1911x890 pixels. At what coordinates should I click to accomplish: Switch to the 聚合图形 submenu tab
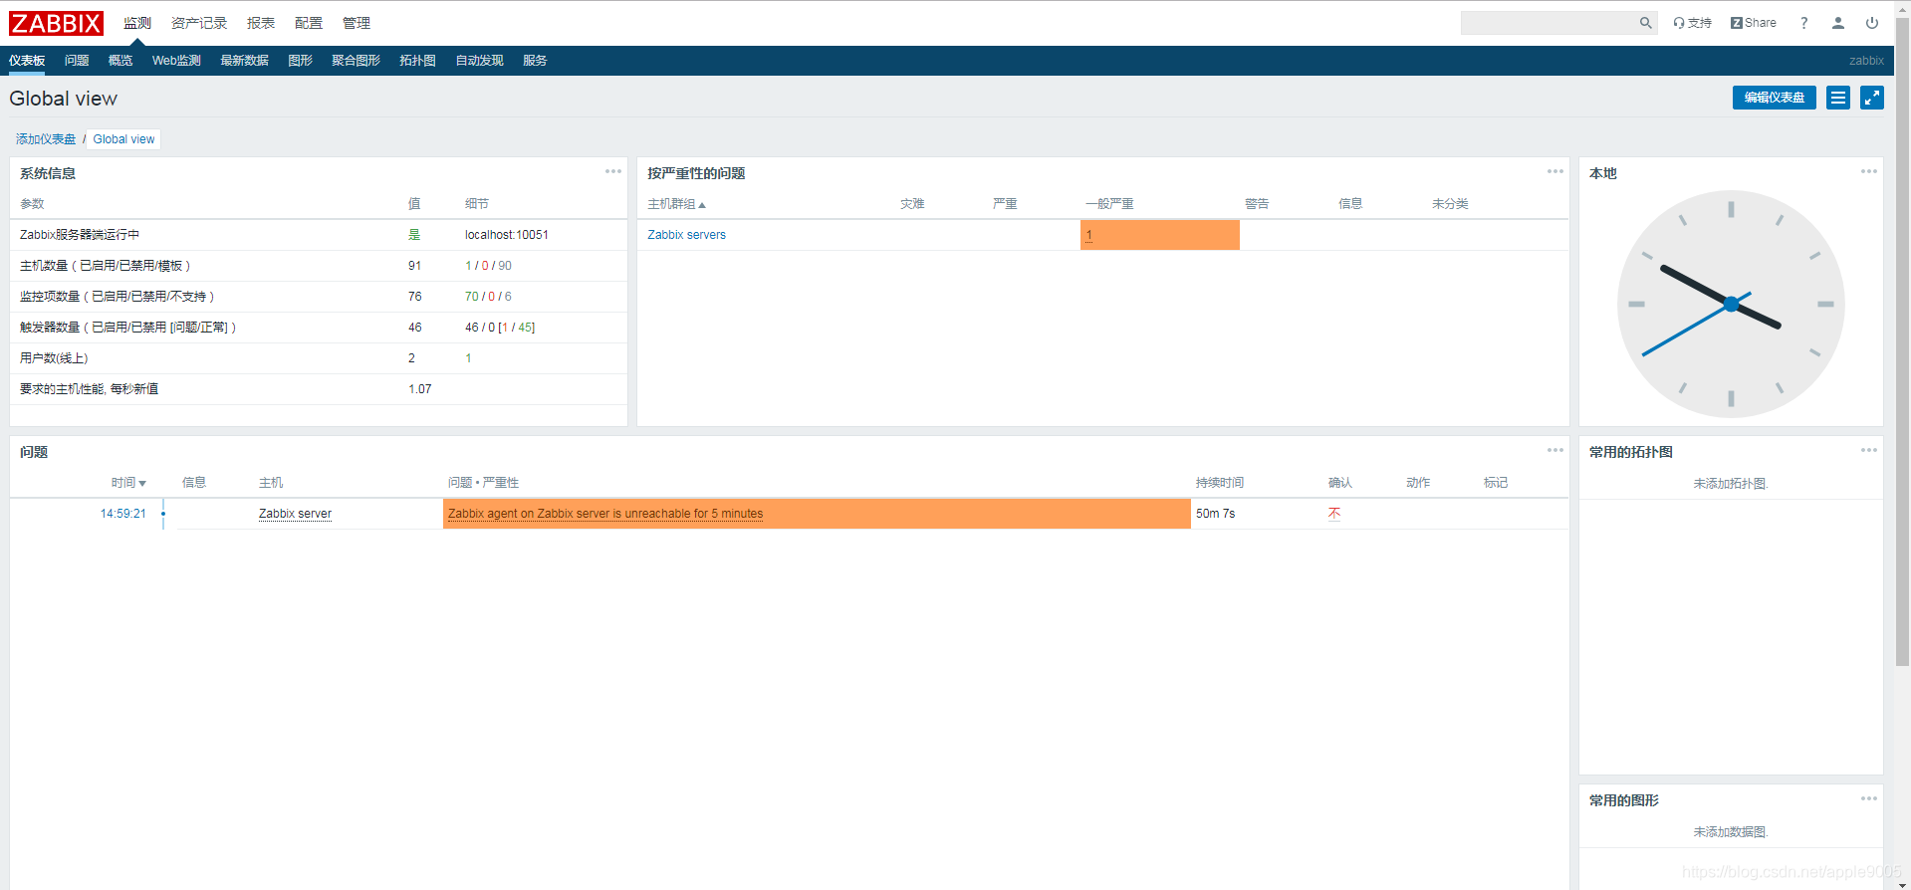[x=356, y=61]
